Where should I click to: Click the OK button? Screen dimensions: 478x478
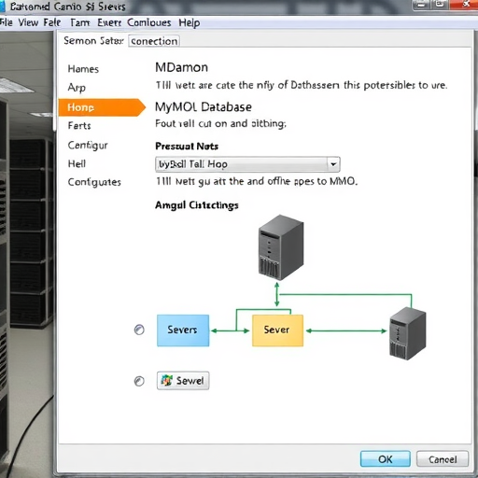[386, 459]
